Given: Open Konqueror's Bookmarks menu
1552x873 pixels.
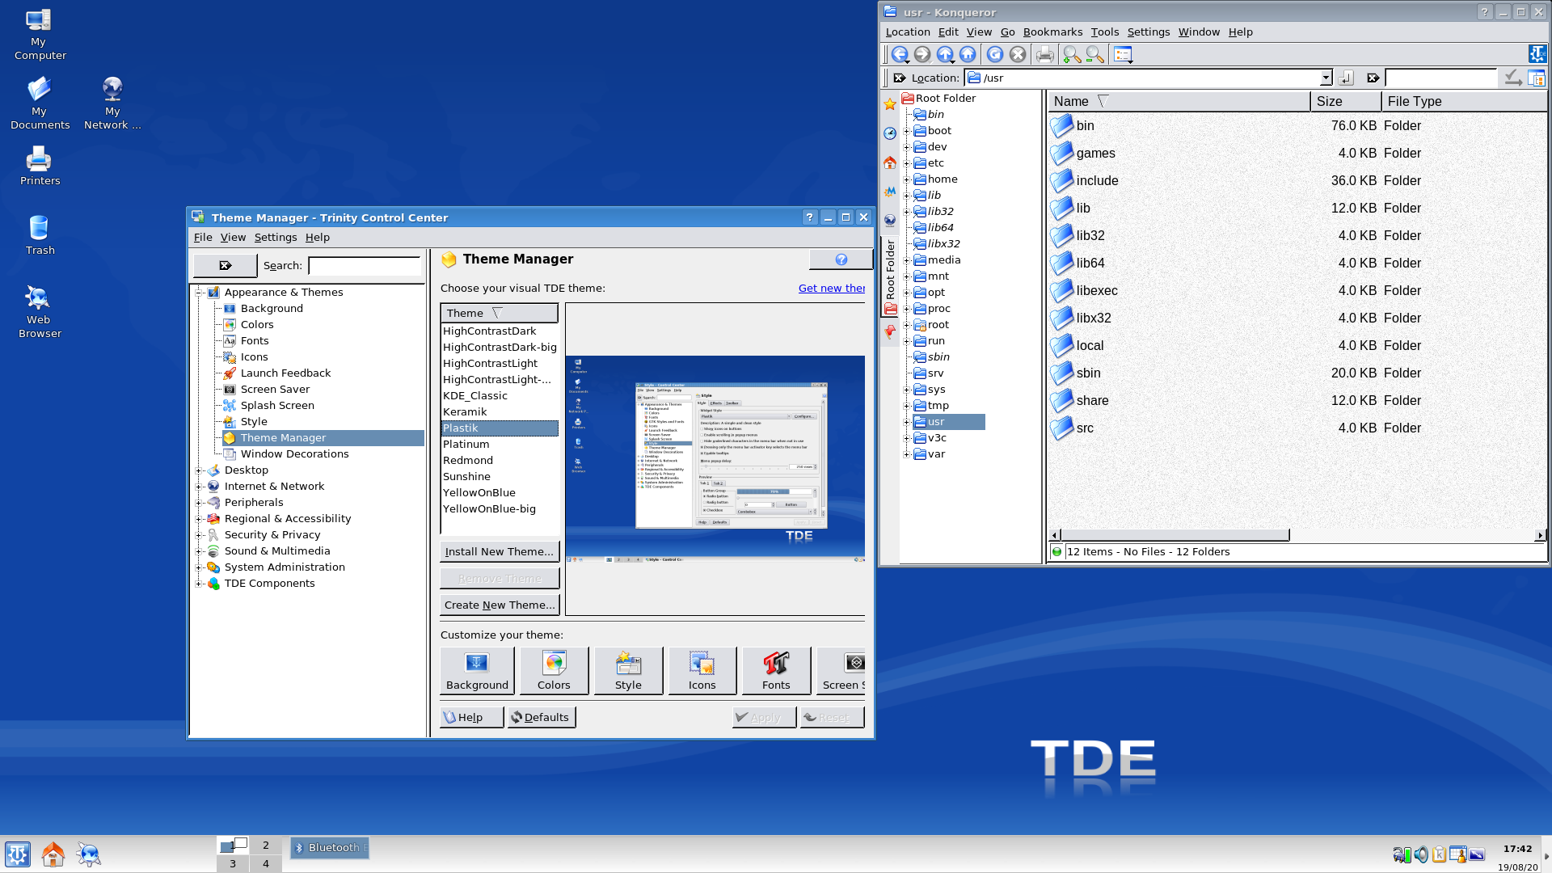Looking at the screenshot, I should click(x=1052, y=32).
